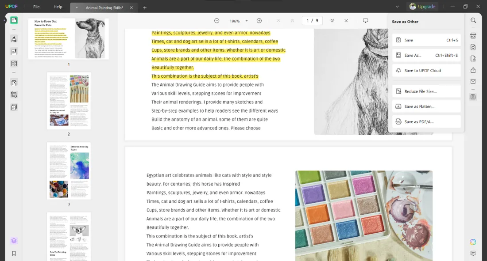
Task: Go to previous page arrow icon
Action: (x=292, y=21)
